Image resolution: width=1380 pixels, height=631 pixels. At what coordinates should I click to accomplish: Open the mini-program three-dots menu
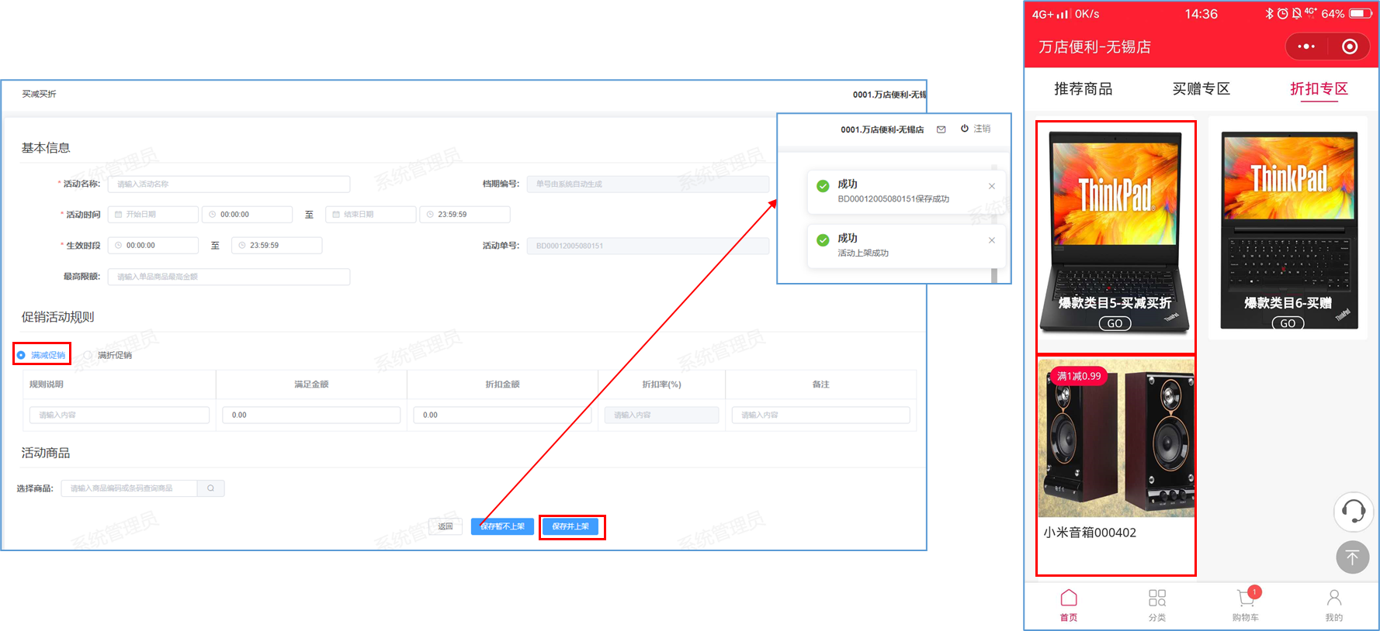click(x=1306, y=47)
